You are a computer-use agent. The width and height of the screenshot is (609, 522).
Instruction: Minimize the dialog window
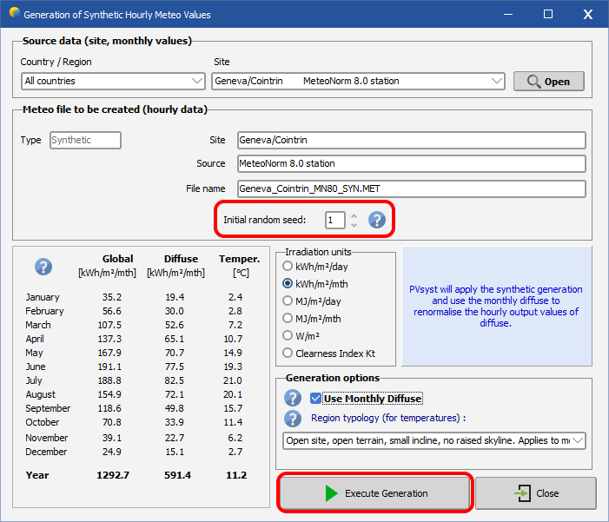click(x=508, y=14)
